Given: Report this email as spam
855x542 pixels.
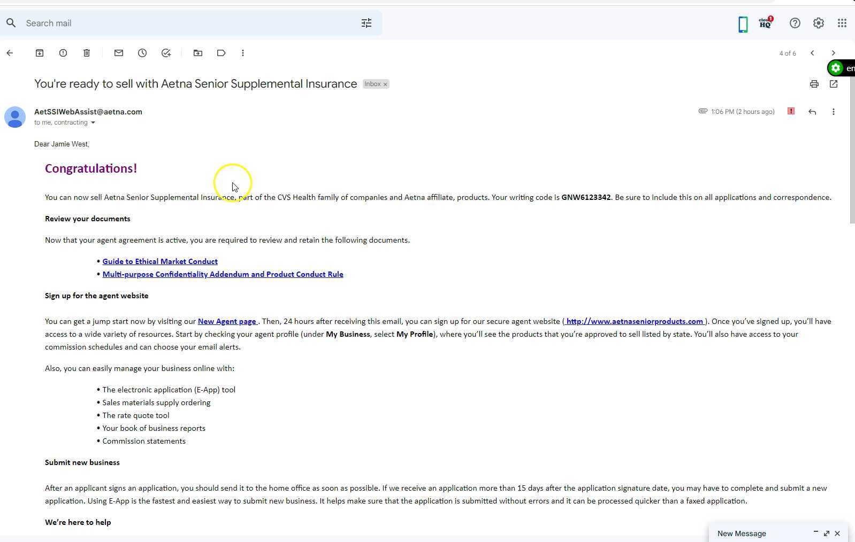Looking at the screenshot, I should point(63,53).
